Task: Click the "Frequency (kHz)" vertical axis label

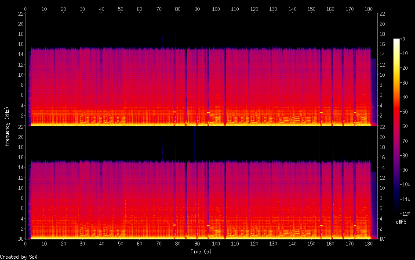Action: (7, 126)
